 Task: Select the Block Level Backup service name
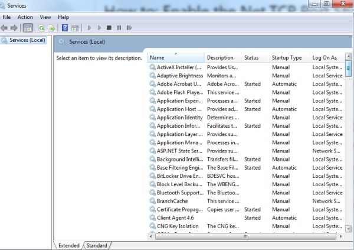pos(180,184)
